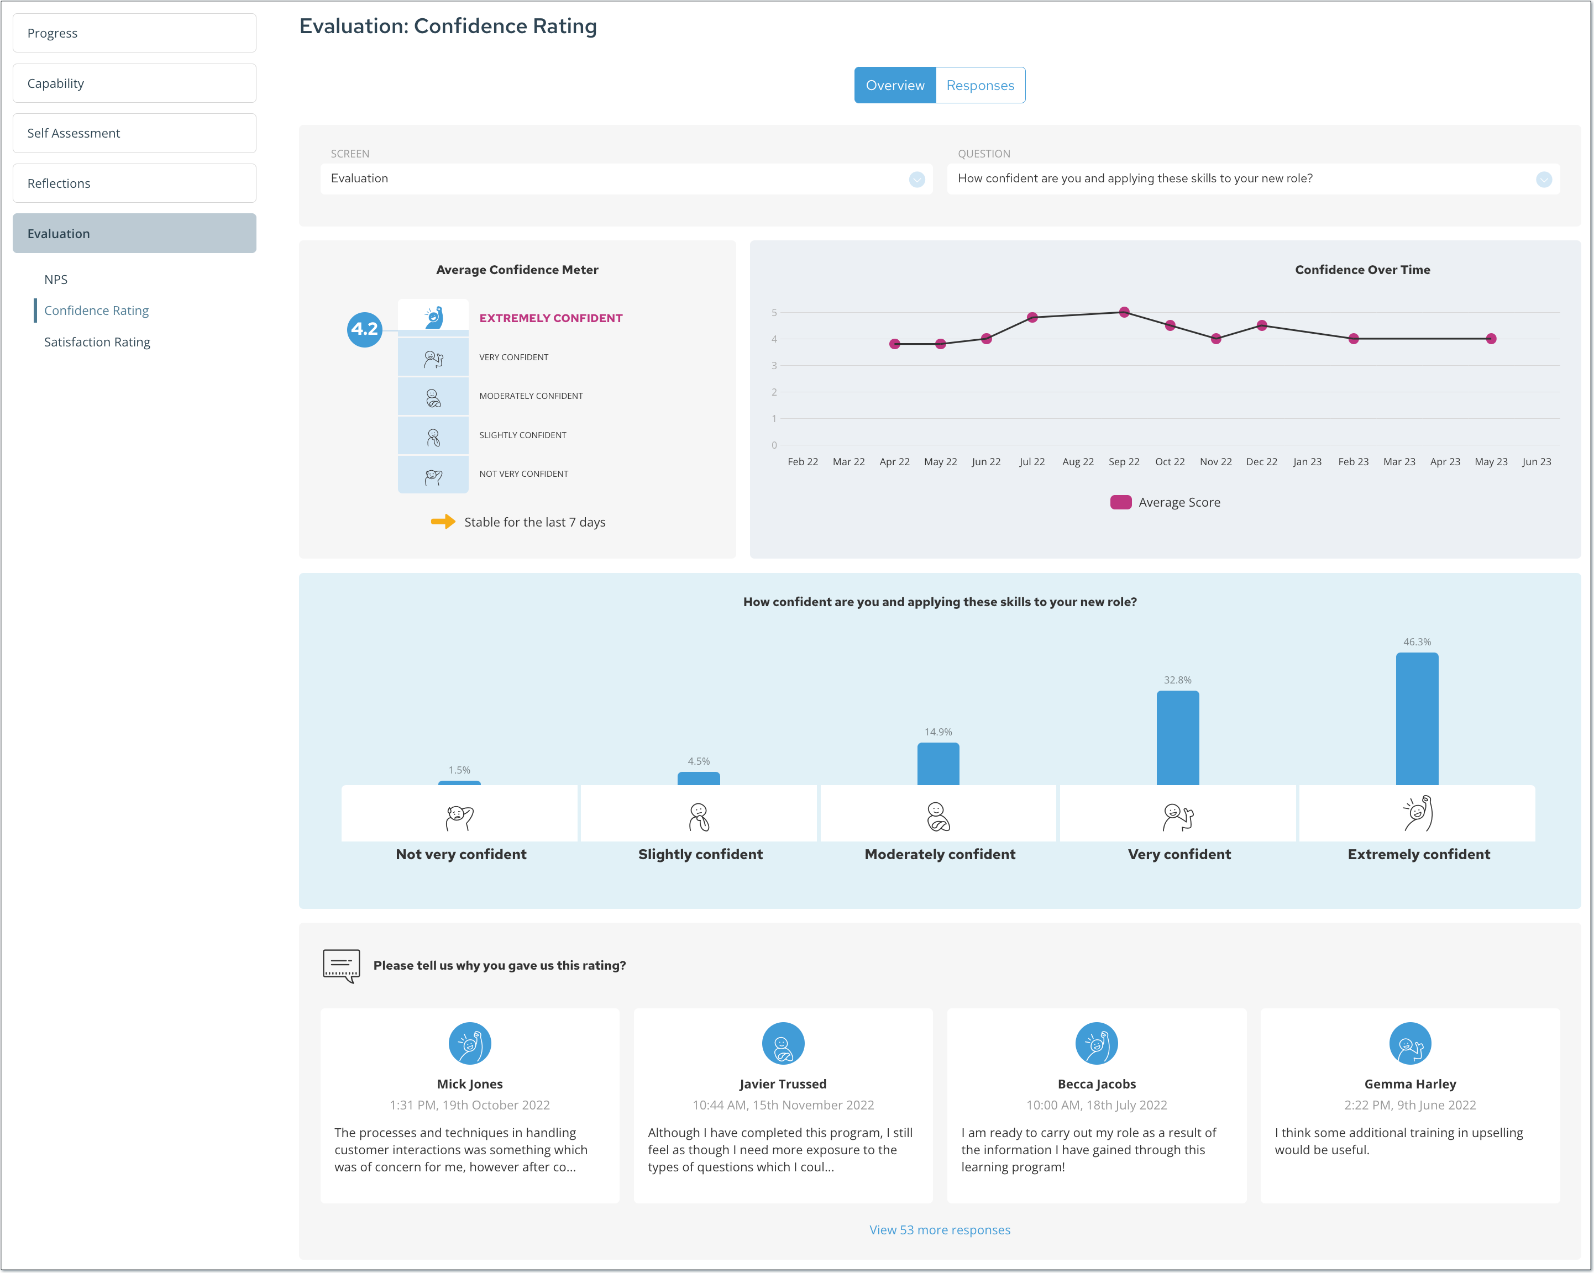The height and width of the screenshot is (1273, 1594).
Task: Click the Jul 22 data point
Action: point(1032,317)
